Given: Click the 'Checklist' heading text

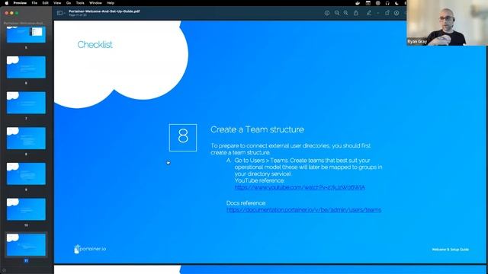Looking at the screenshot, I should (x=95, y=45).
